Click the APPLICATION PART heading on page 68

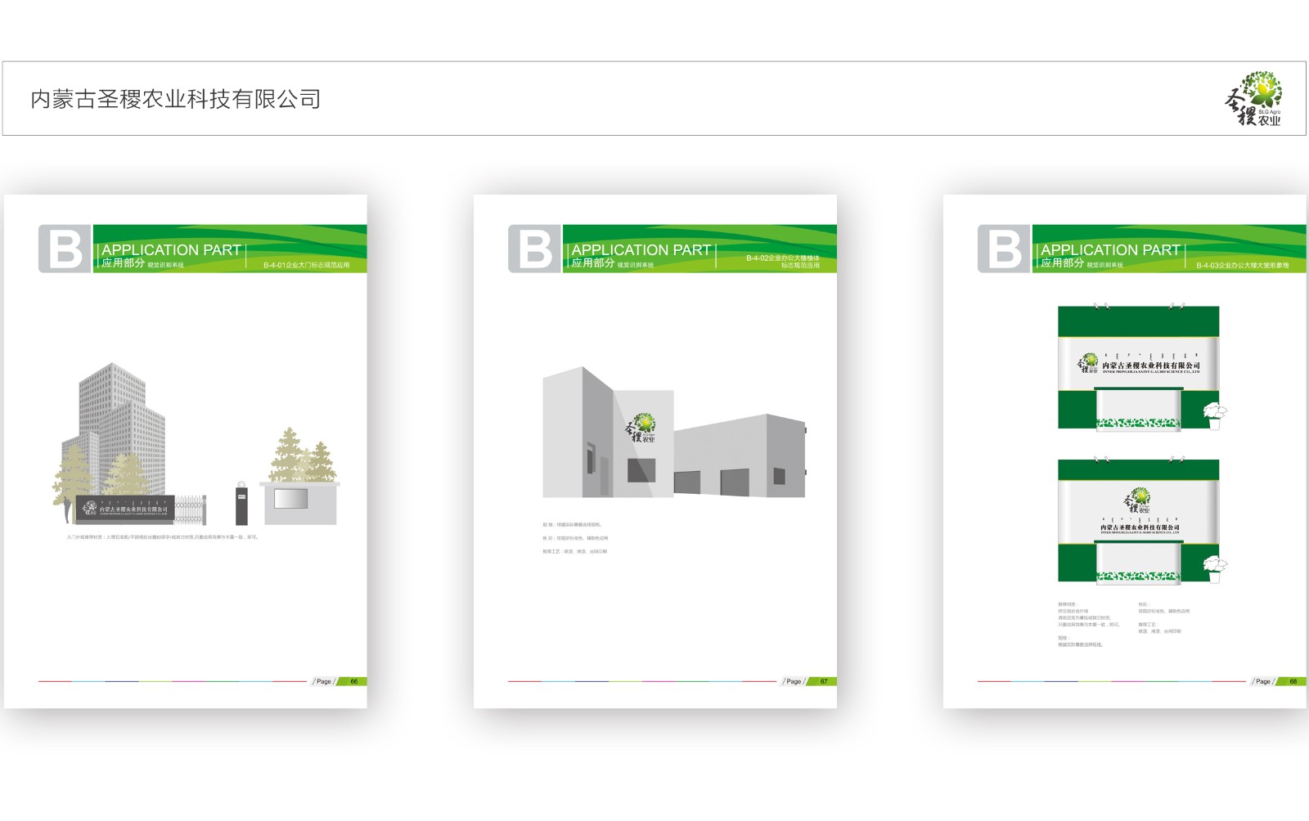[x=1110, y=250]
